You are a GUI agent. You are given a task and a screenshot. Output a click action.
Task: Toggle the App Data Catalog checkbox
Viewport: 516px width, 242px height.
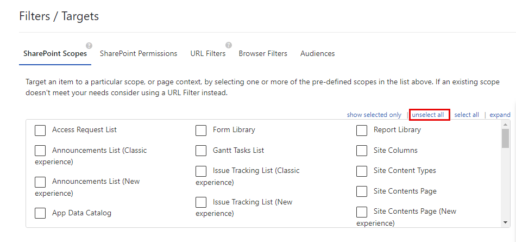point(40,213)
